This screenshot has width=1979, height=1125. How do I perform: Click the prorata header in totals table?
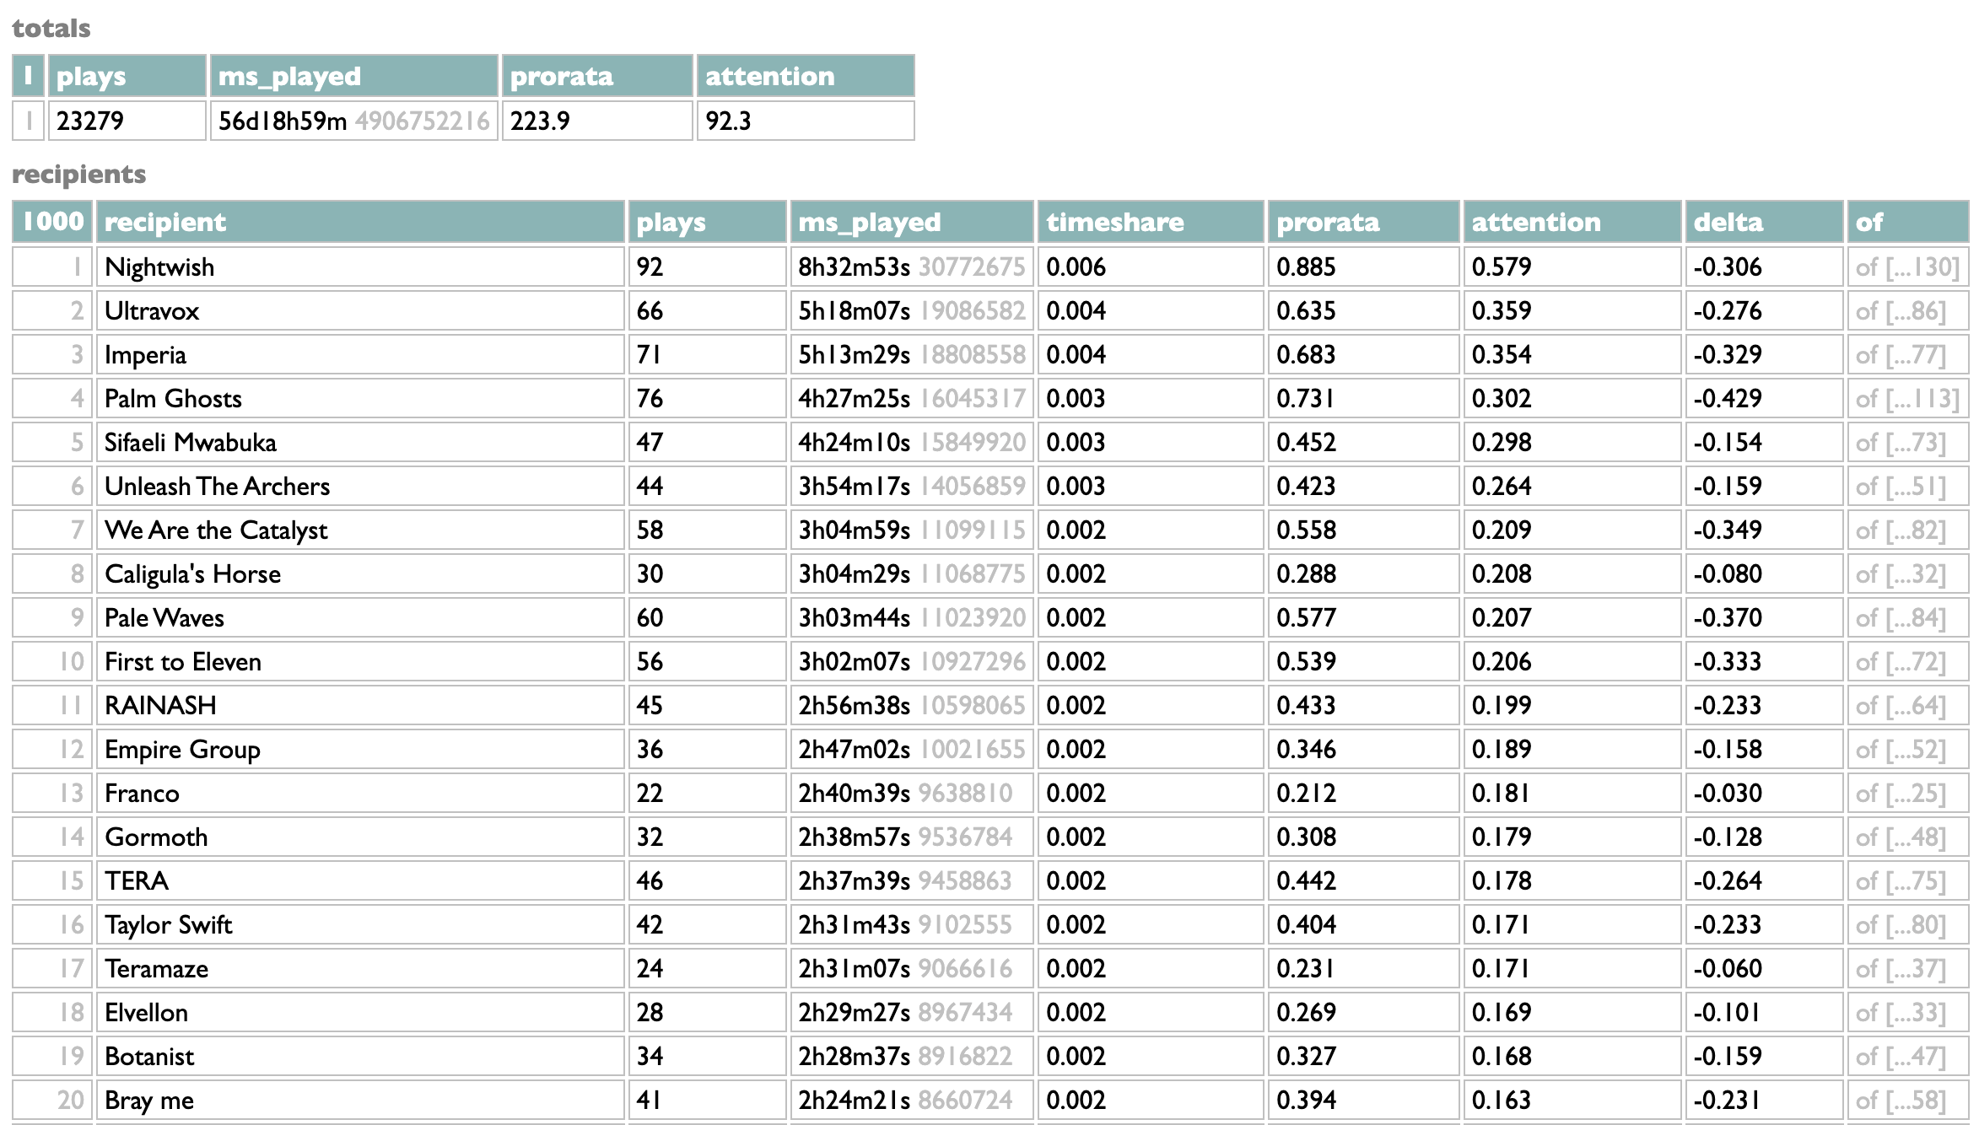click(x=597, y=77)
